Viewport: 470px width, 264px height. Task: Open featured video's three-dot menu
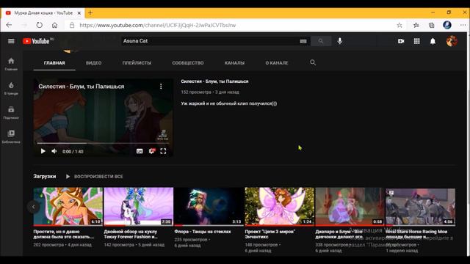(x=161, y=87)
